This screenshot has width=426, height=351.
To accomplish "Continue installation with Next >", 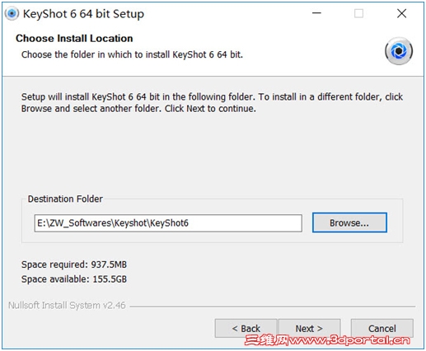I will 309,328.
